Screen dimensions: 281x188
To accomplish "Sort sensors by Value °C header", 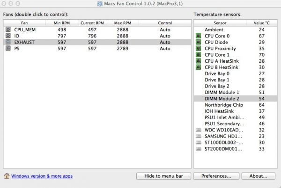I will (262, 22).
